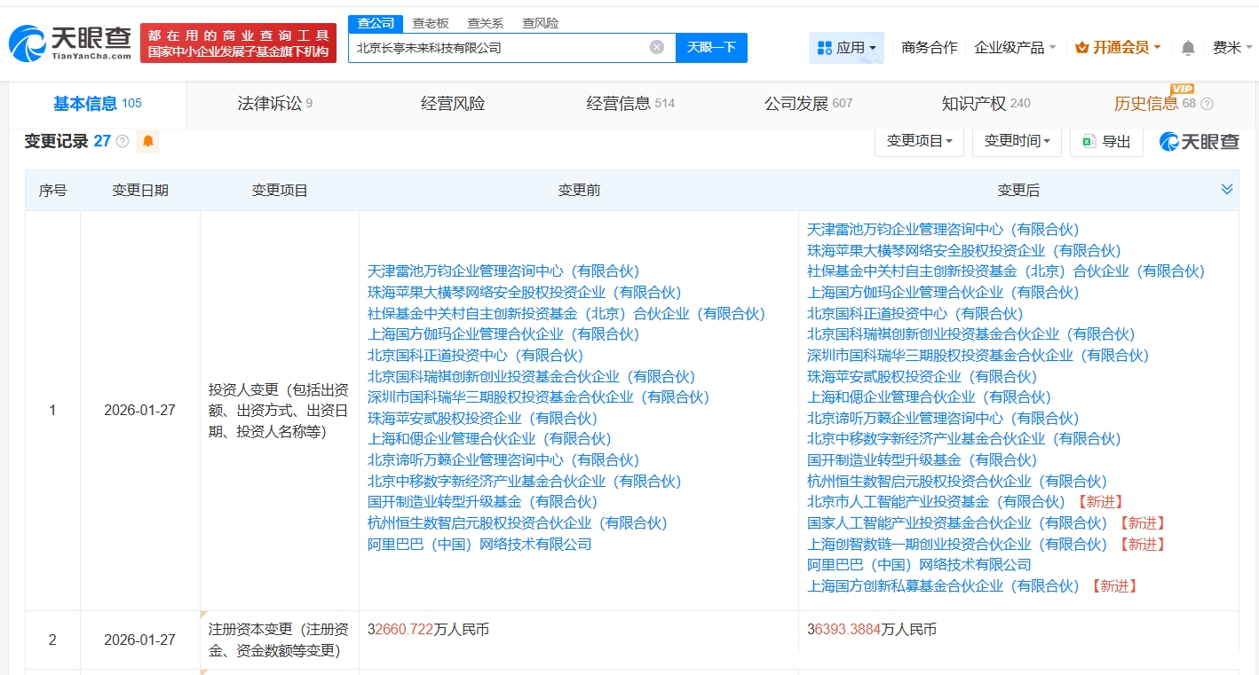The height and width of the screenshot is (675, 1259).
Task: Clear the search box with X icon
Action: pyautogui.click(x=656, y=47)
